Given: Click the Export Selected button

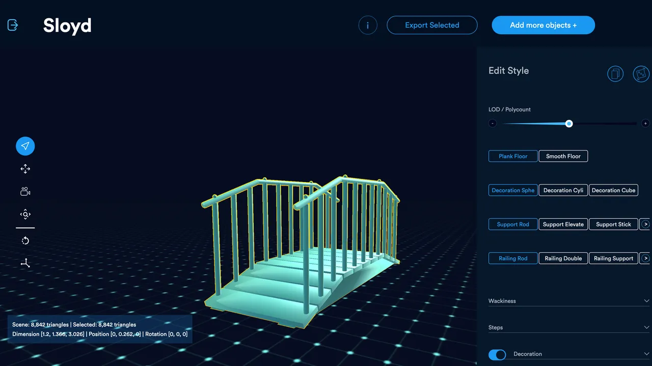Looking at the screenshot, I should pos(432,25).
